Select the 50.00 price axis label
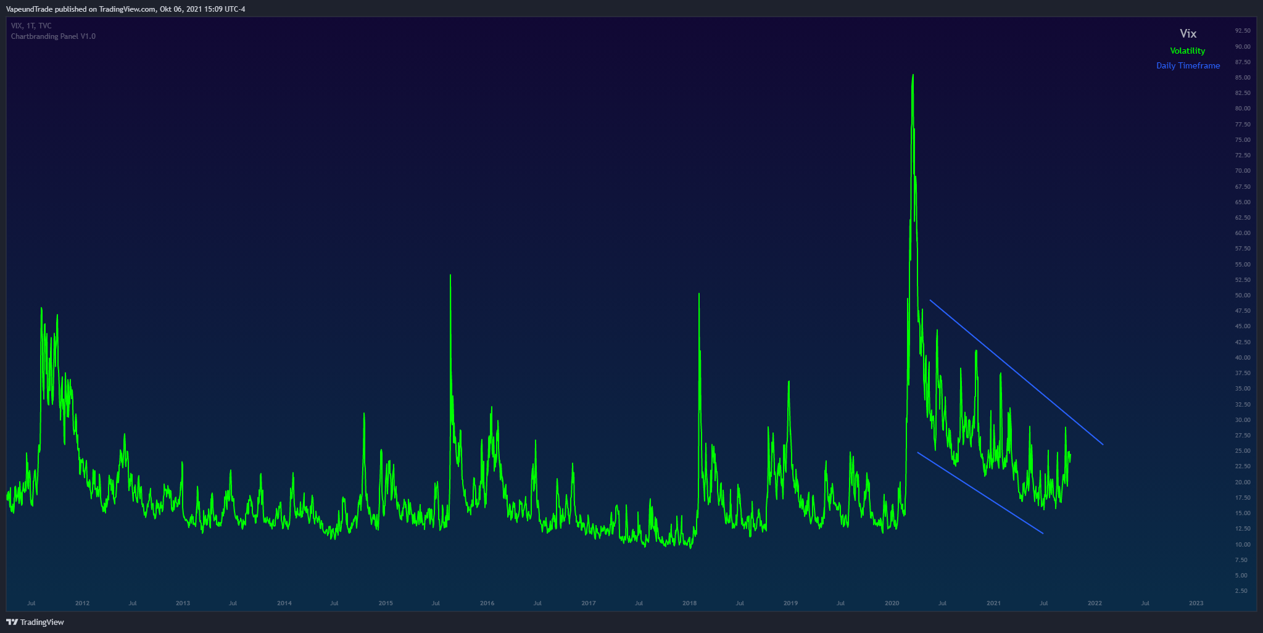 [x=1243, y=296]
